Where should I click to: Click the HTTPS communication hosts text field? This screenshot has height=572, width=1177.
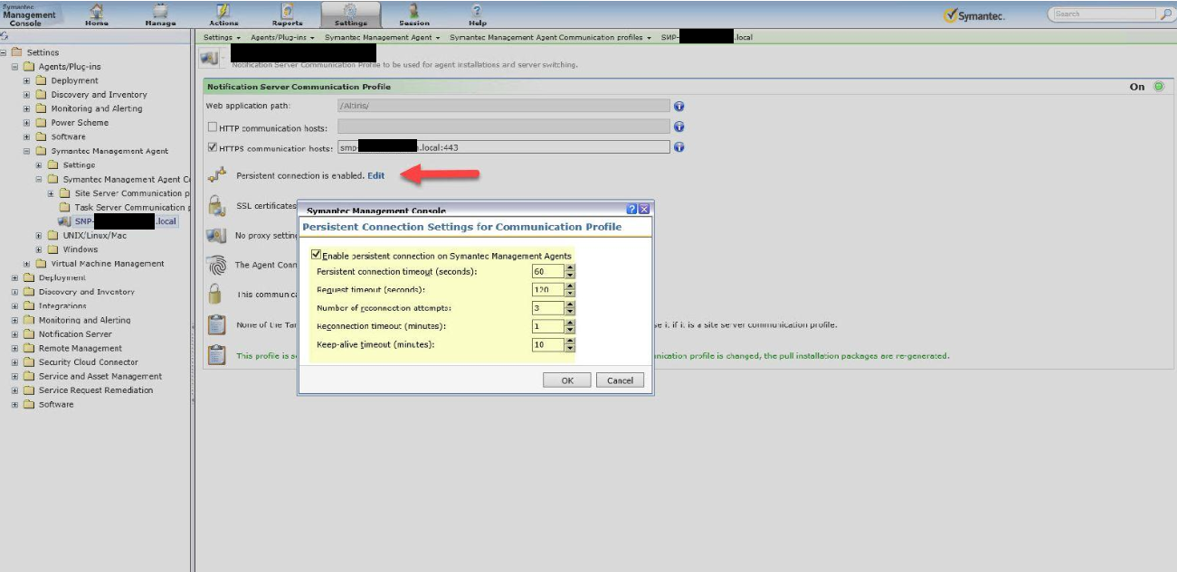click(x=504, y=147)
